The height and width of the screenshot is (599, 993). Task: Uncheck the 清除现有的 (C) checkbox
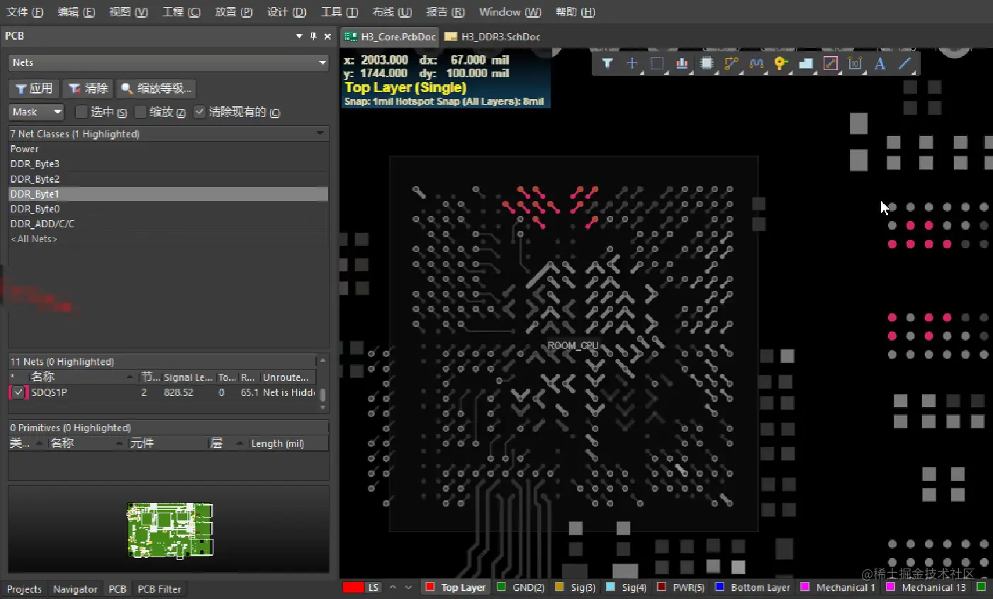click(x=200, y=112)
